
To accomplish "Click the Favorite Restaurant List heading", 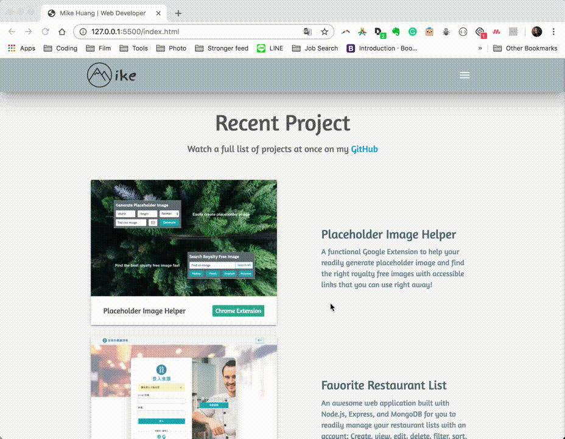I will (384, 385).
